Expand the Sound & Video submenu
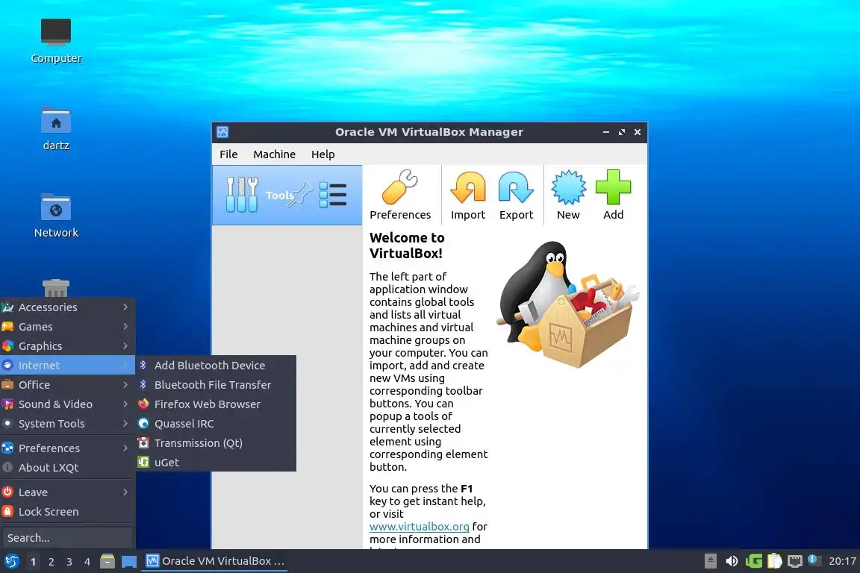Image resolution: width=860 pixels, height=573 pixels. click(x=67, y=404)
